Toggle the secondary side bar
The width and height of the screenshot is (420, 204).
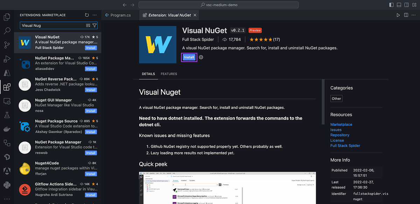[407, 4]
